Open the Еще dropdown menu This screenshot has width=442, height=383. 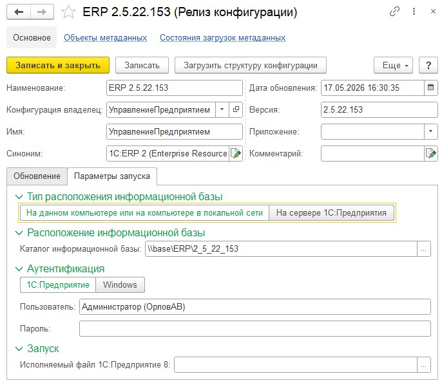click(x=393, y=66)
